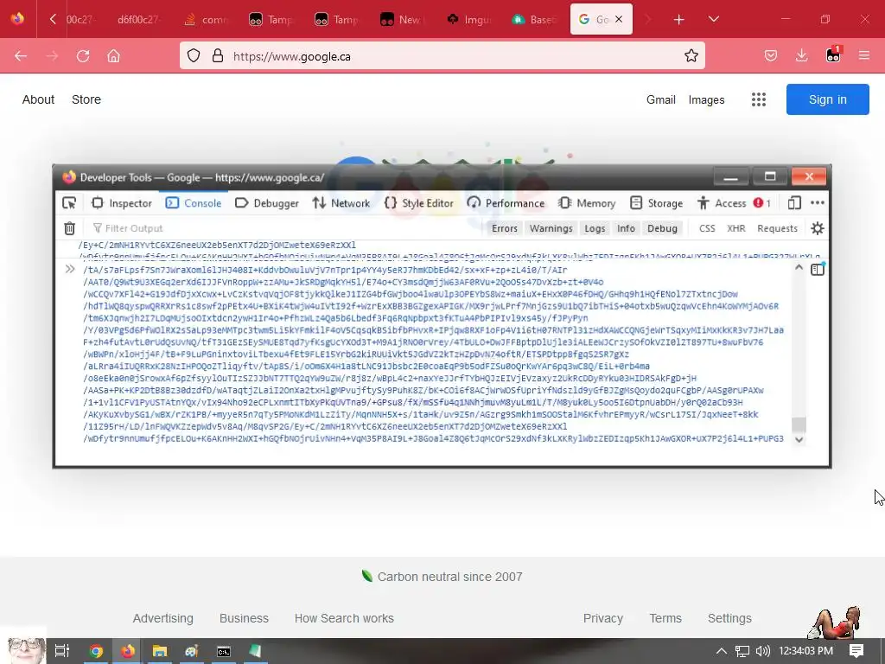List all tabs dropdown arrow
The width and height of the screenshot is (885, 664).
coord(713,20)
